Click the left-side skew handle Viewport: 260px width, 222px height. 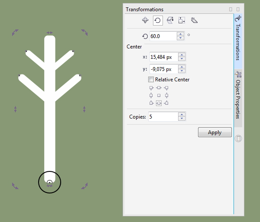pos(15,109)
